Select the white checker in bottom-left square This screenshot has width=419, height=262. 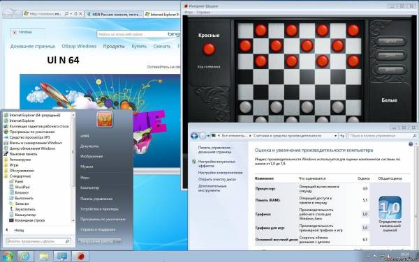[245, 107]
